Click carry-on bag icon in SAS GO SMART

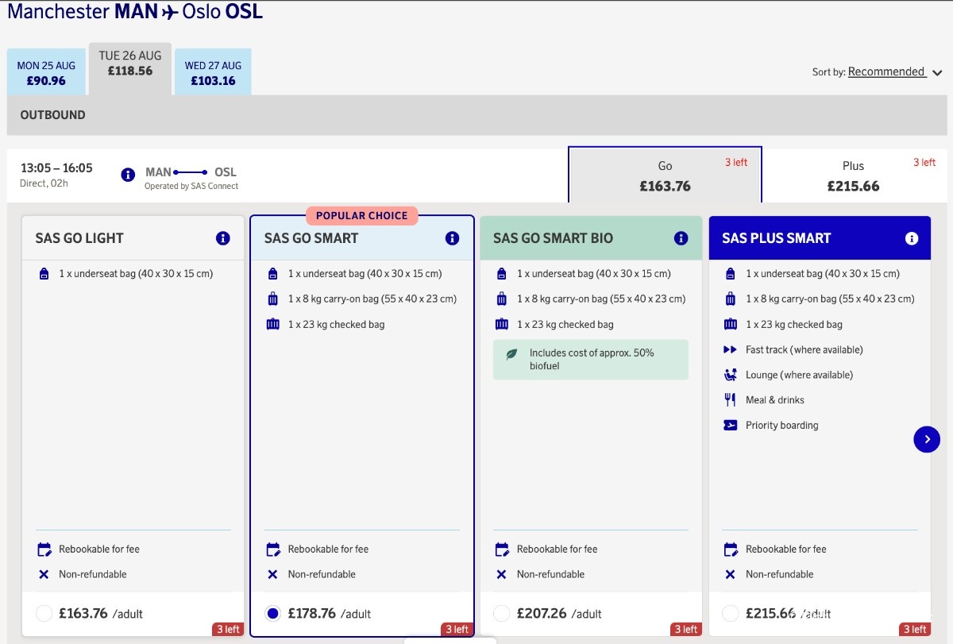click(272, 299)
